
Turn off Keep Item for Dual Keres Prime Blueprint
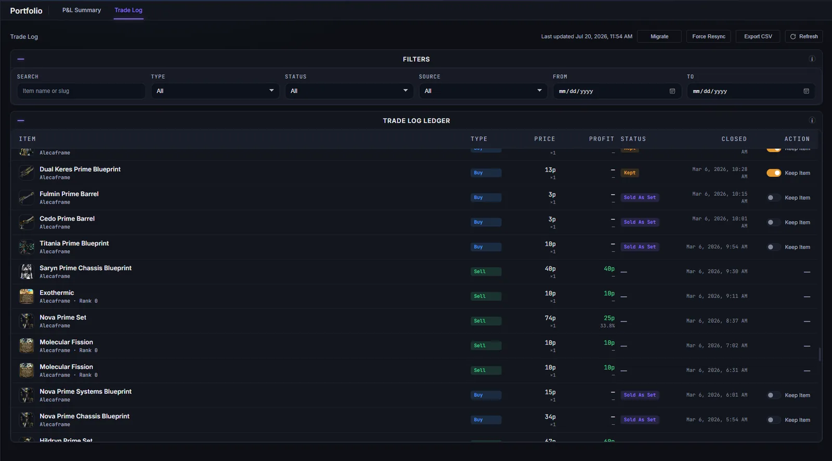(774, 173)
